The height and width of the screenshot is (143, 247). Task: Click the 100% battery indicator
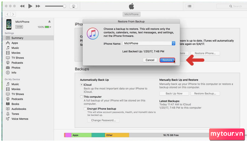tap(44, 27)
